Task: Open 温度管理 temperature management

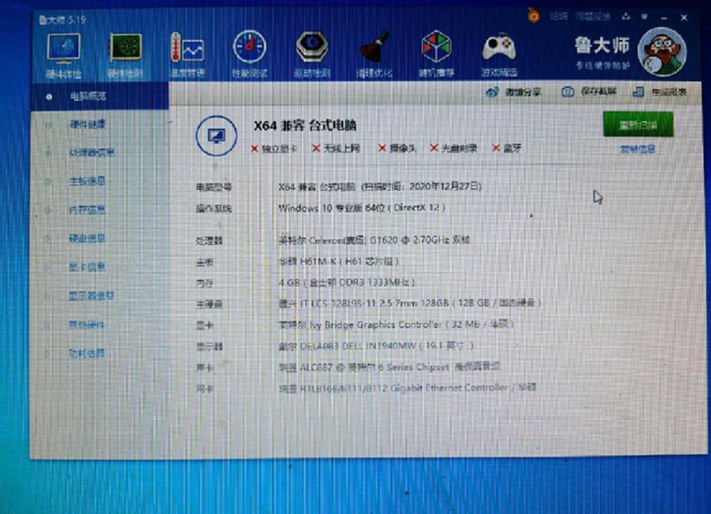Action: pos(188,55)
